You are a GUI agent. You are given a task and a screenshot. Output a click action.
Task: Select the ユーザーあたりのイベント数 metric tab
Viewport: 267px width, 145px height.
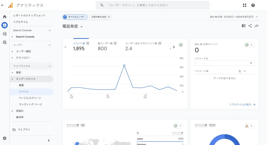tap(143, 46)
